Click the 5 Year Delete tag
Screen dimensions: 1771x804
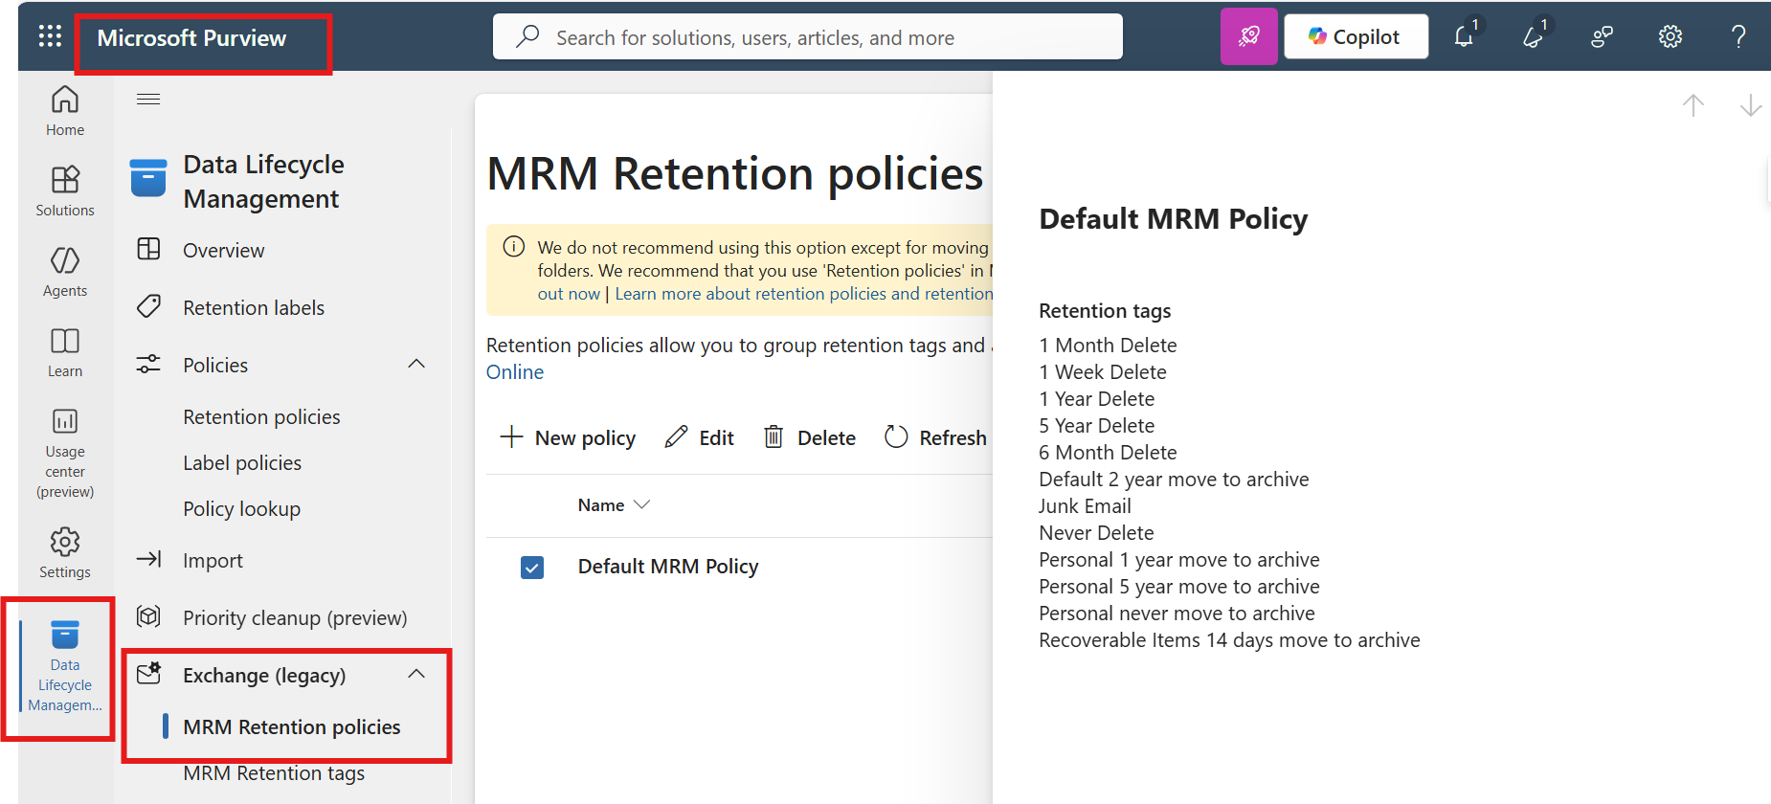tap(1097, 426)
